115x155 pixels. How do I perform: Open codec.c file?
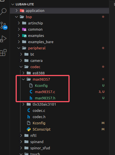[39, 110]
